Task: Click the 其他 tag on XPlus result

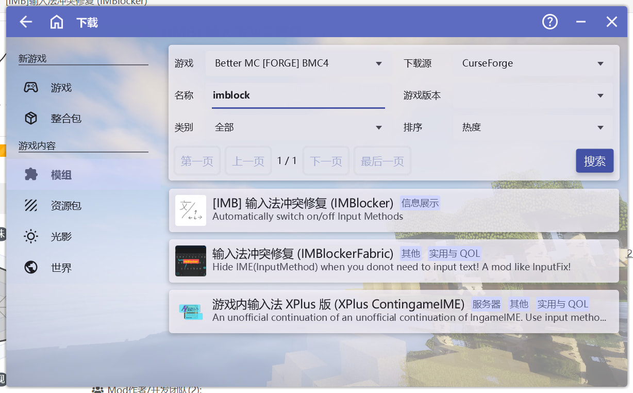Action: 519,304
